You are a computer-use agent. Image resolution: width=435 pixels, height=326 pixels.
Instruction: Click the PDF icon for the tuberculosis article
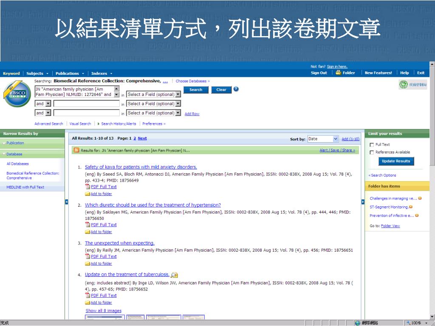88,295
